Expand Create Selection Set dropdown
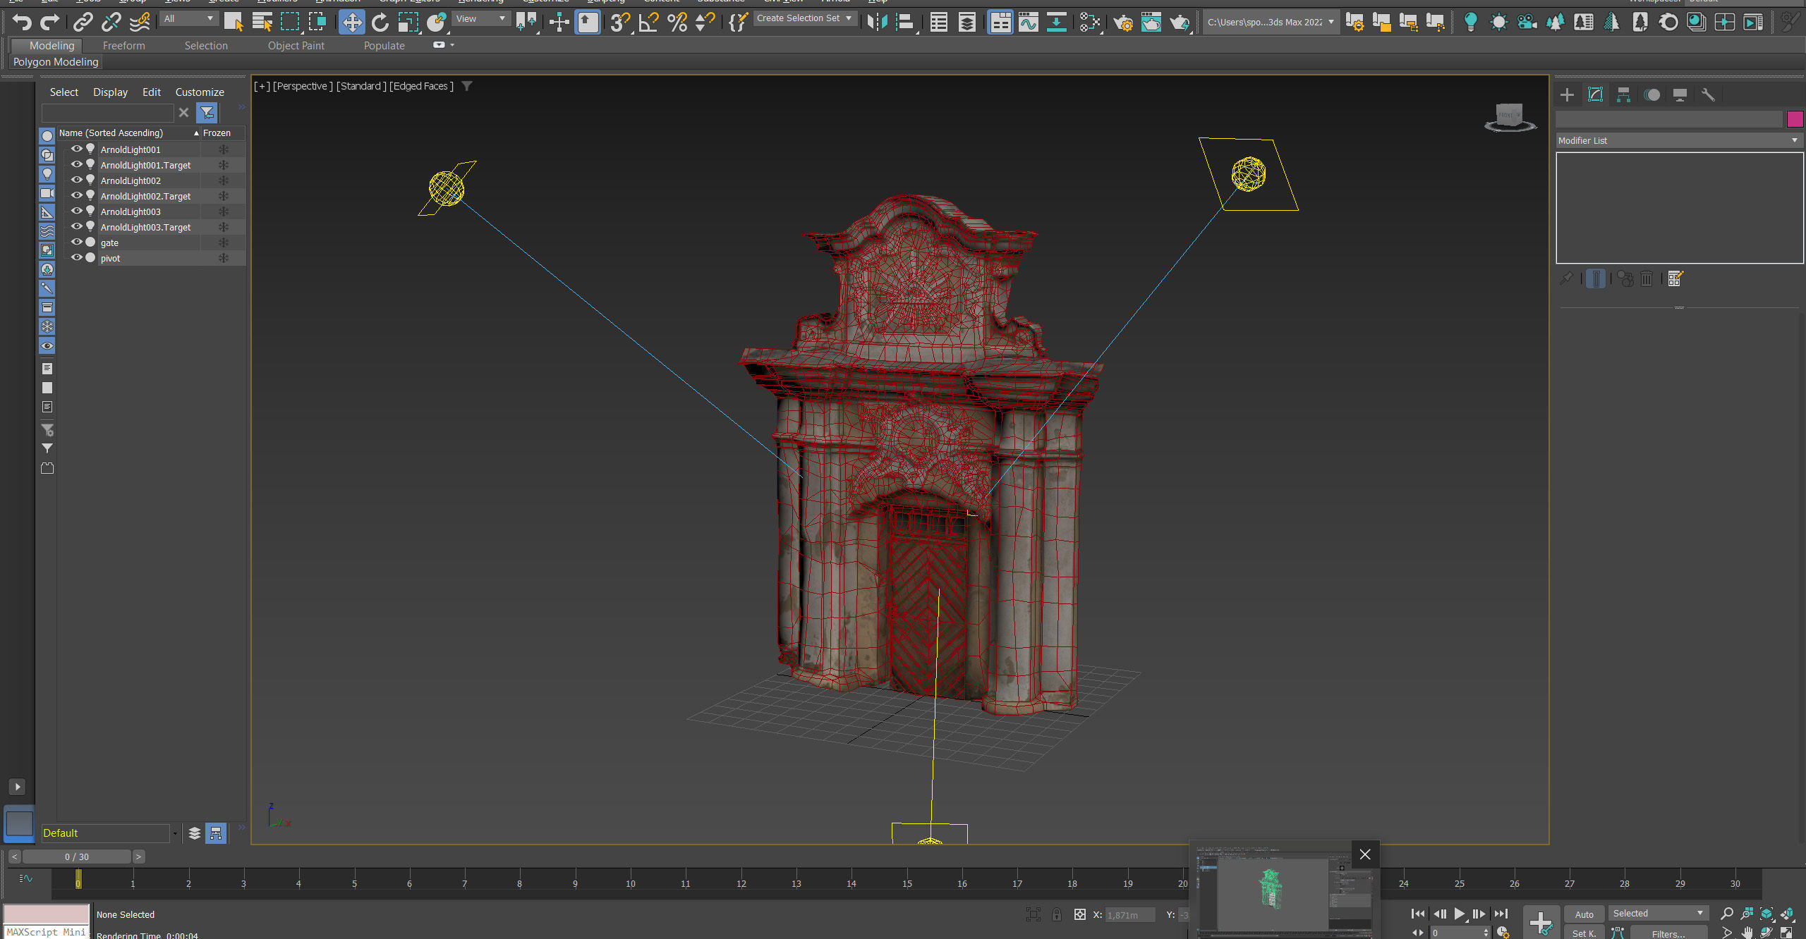This screenshot has height=939, width=1806. [x=804, y=18]
